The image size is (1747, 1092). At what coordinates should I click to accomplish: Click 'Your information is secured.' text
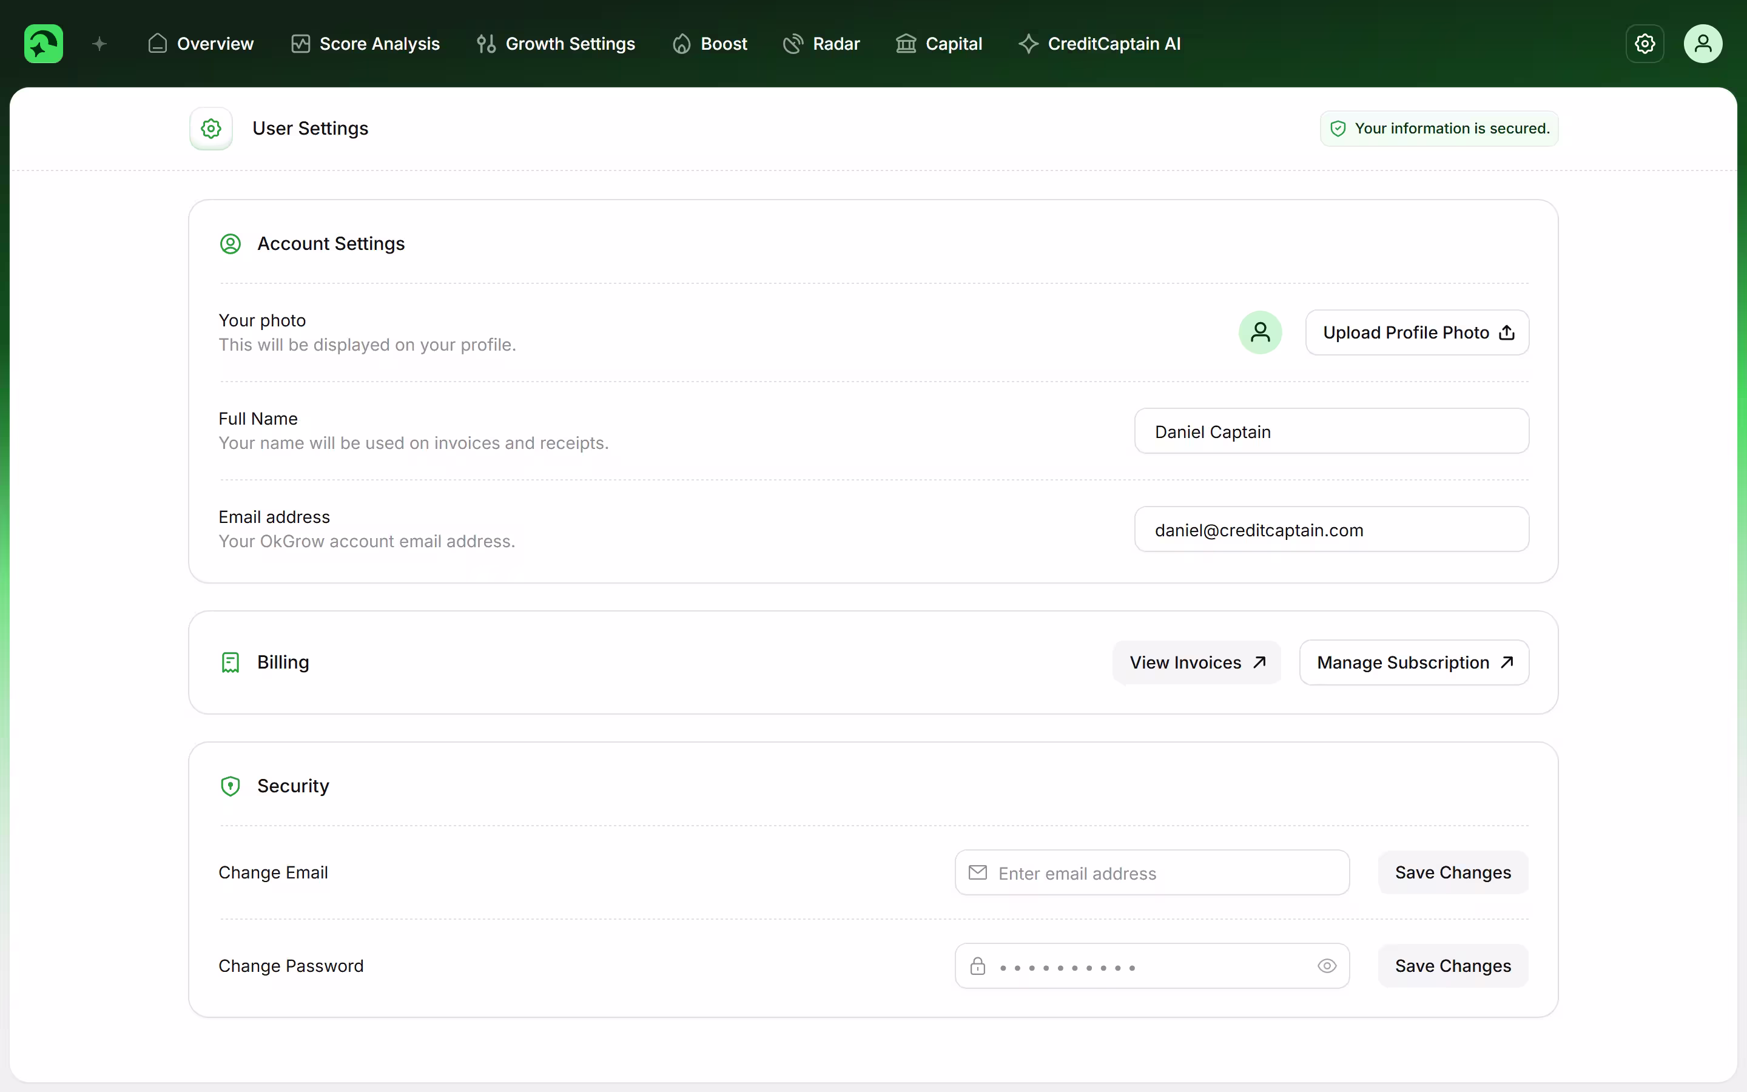[x=1452, y=129]
